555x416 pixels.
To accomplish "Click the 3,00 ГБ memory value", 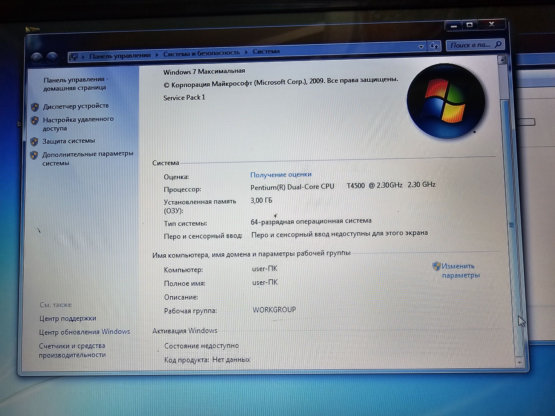I will coord(261,200).
